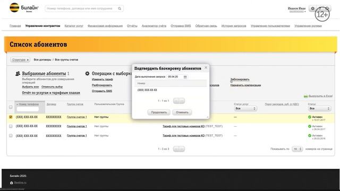Open settings gear icon in header

(312, 8)
